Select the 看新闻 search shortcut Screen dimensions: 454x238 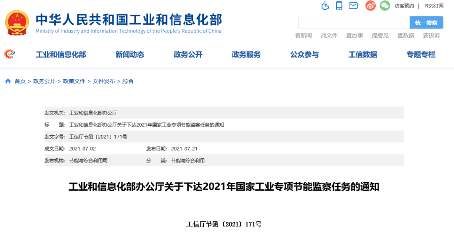304,36
